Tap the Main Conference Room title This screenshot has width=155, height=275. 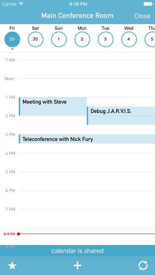[x=77, y=16]
